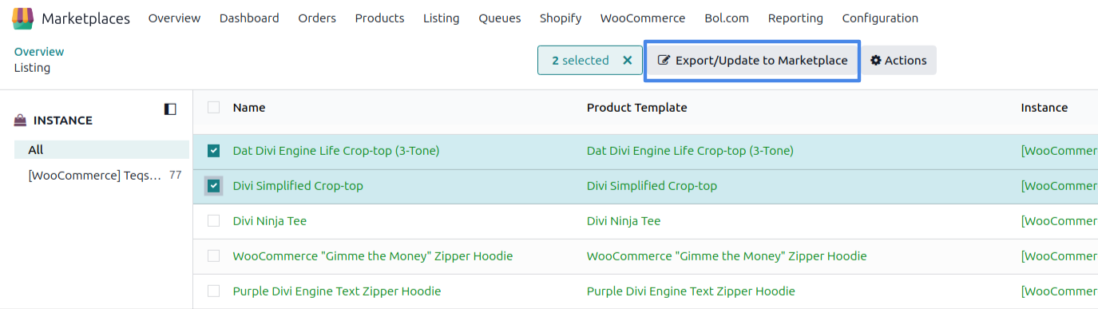The width and height of the screenshot is (1098, 309).
Task: Open the Reporting menu
Action: (795, 18)
